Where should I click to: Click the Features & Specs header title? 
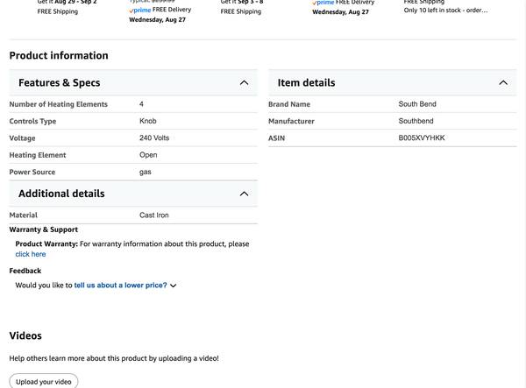(x=60, y=83)
